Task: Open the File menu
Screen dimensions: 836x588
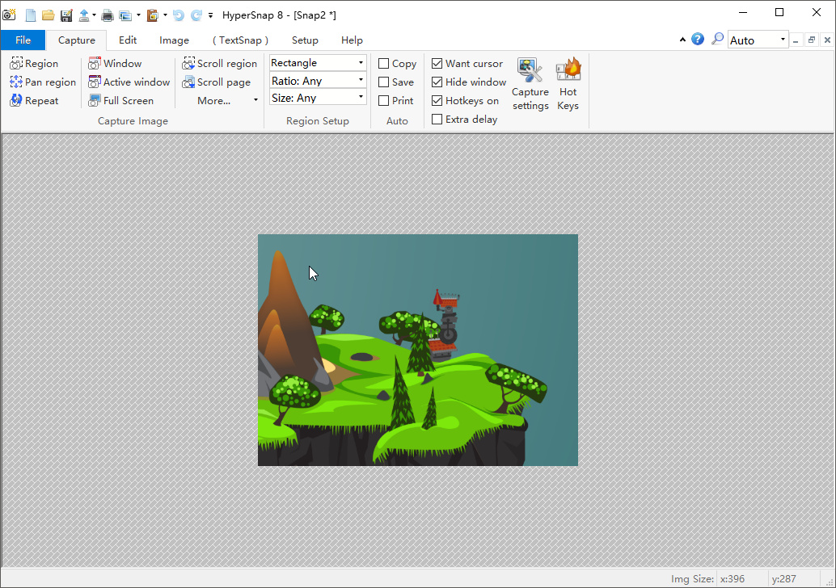Action: pyautogui.click(x=23, y=40)
